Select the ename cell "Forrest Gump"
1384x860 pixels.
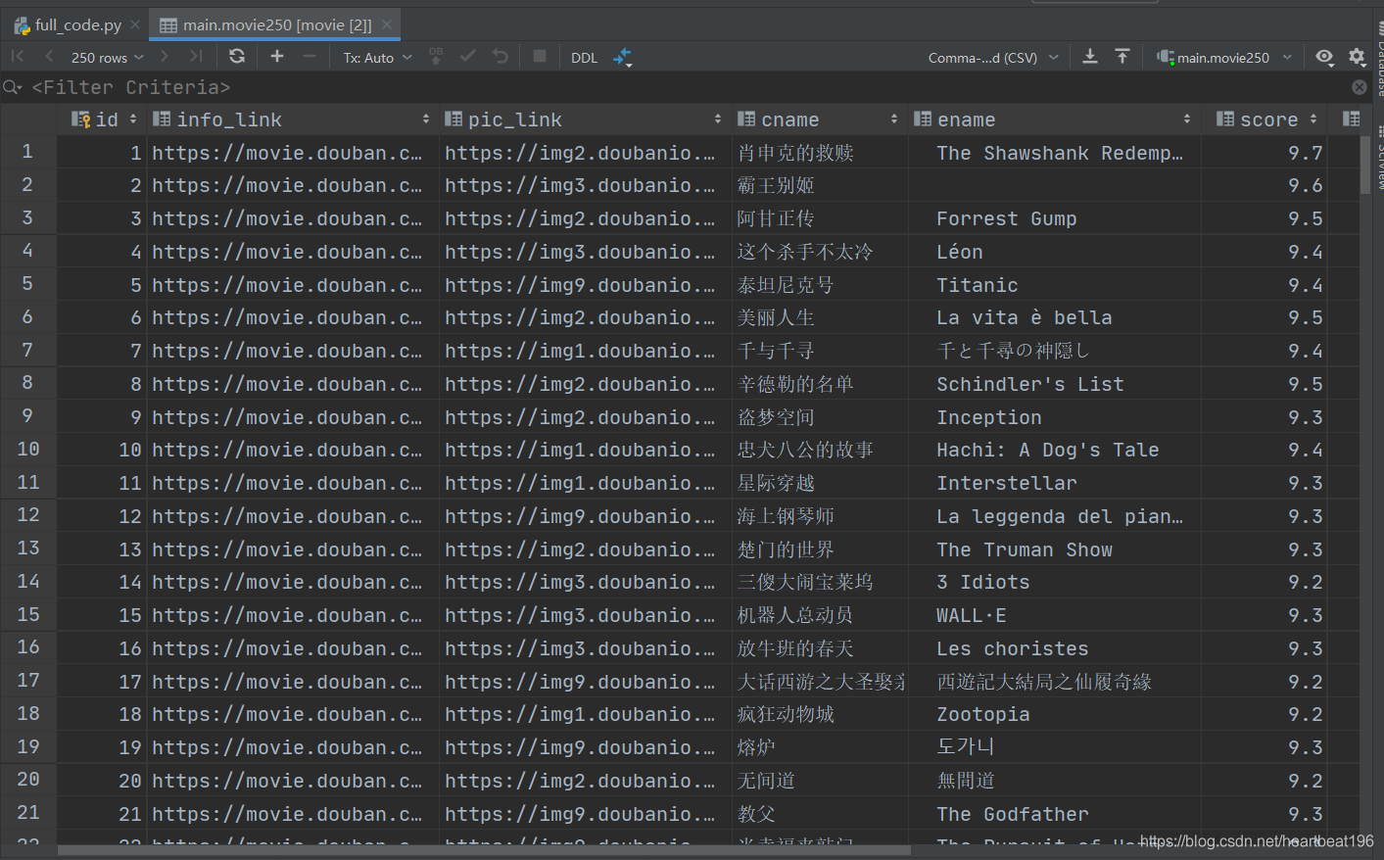tap(1055, 218)
